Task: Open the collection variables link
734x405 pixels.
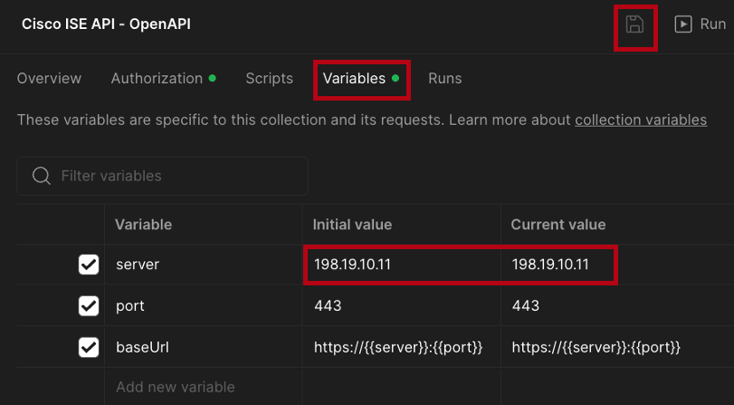Action: click(641, 120)
